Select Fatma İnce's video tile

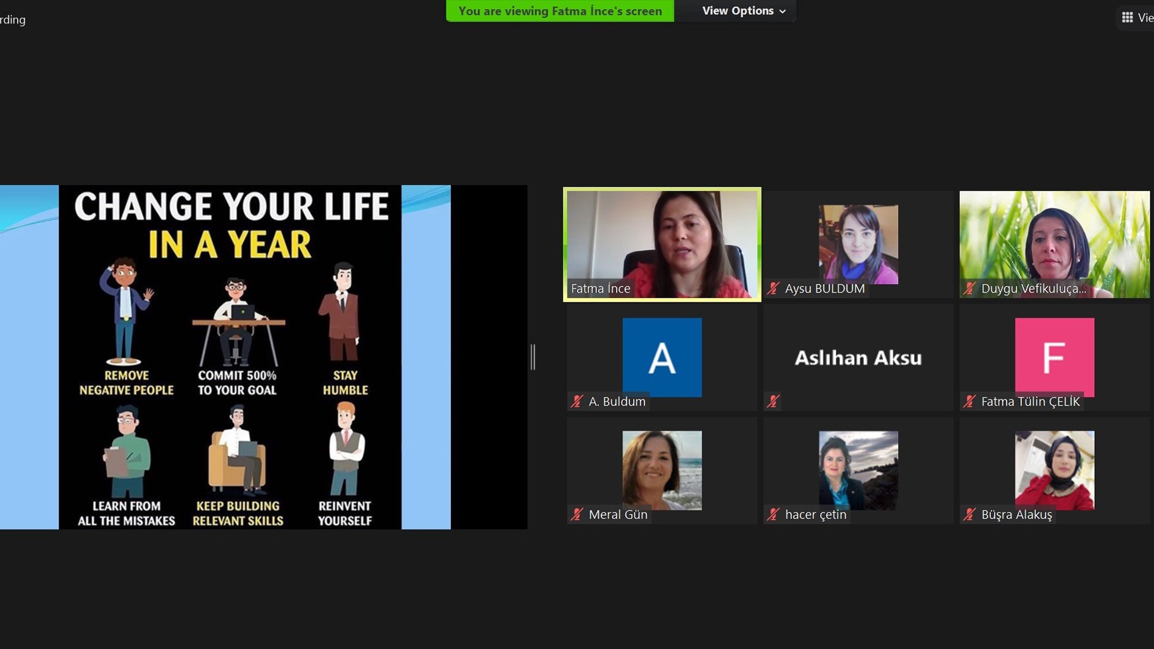coord(662,244)
